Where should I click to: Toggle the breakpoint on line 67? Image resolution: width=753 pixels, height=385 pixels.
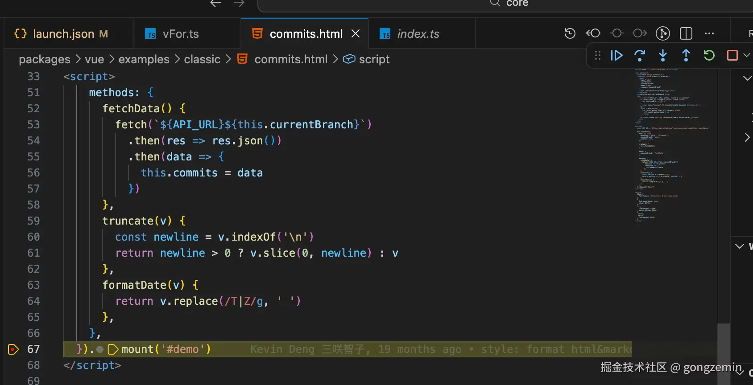tap(13, 349)
